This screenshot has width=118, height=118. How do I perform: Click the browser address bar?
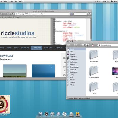pos(42,14)
